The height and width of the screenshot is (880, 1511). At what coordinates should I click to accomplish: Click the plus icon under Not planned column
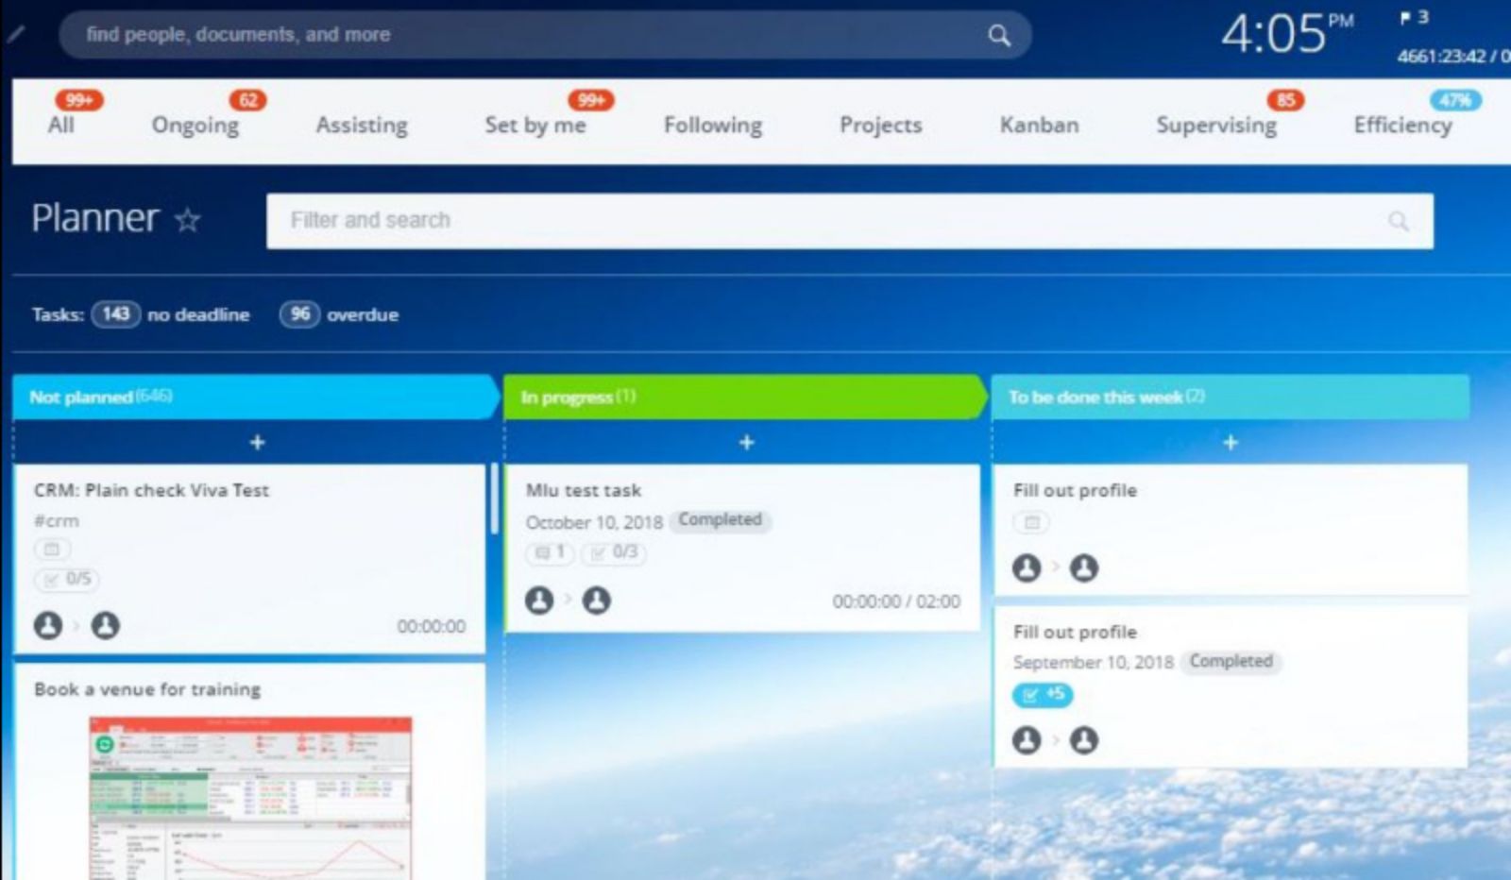tap(257, 442)
